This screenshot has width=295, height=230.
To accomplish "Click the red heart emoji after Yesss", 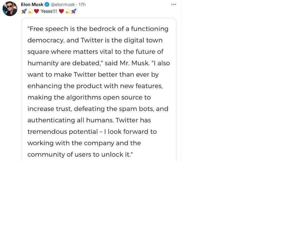I will [61, 11].
